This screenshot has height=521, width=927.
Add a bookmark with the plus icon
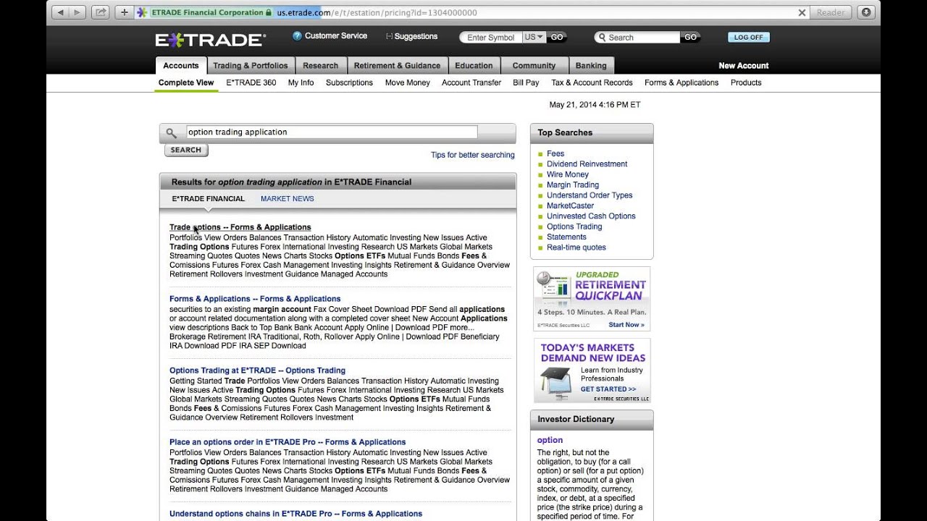click(x=124, y=12)
